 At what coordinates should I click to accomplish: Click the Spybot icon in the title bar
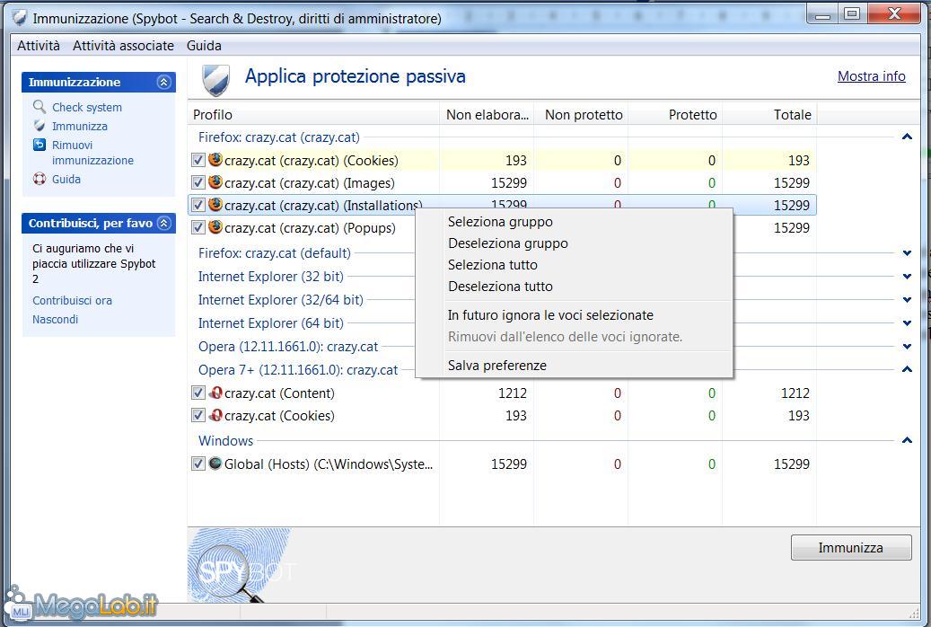(20, 18)
